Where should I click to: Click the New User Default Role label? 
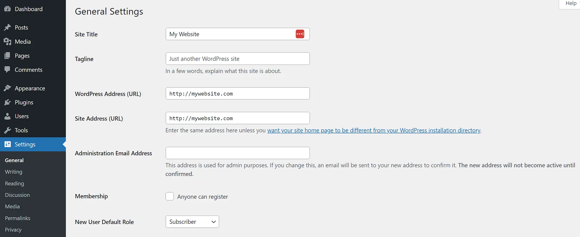coord(104,222)
